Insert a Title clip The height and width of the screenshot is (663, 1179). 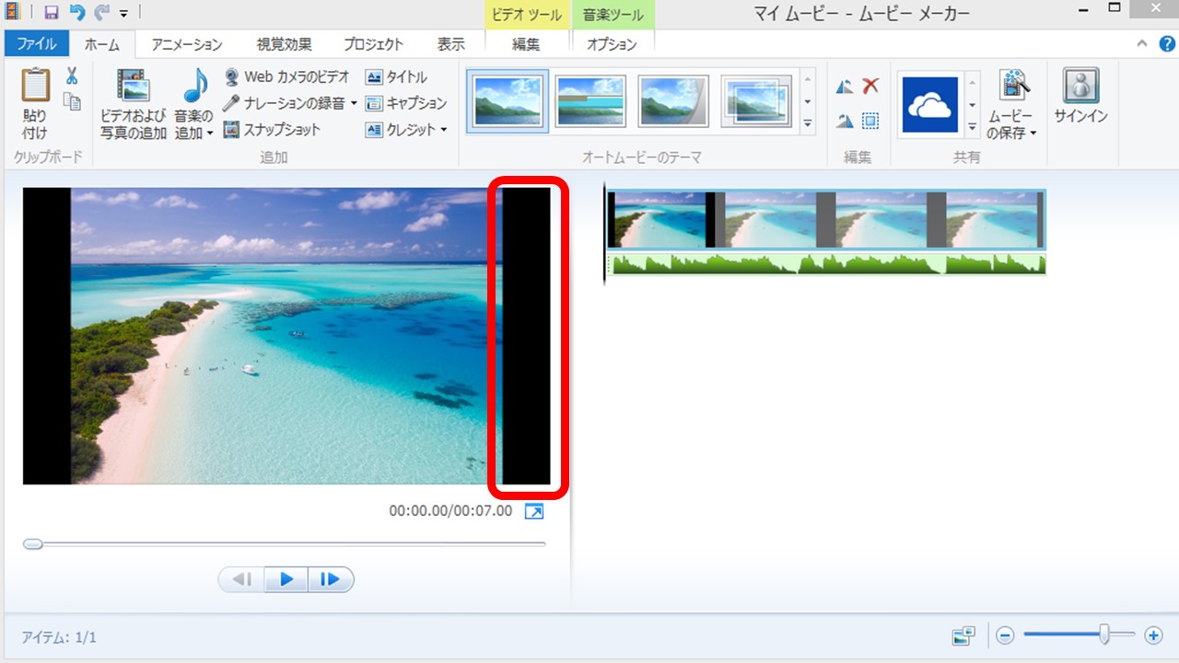coord(396,77)
